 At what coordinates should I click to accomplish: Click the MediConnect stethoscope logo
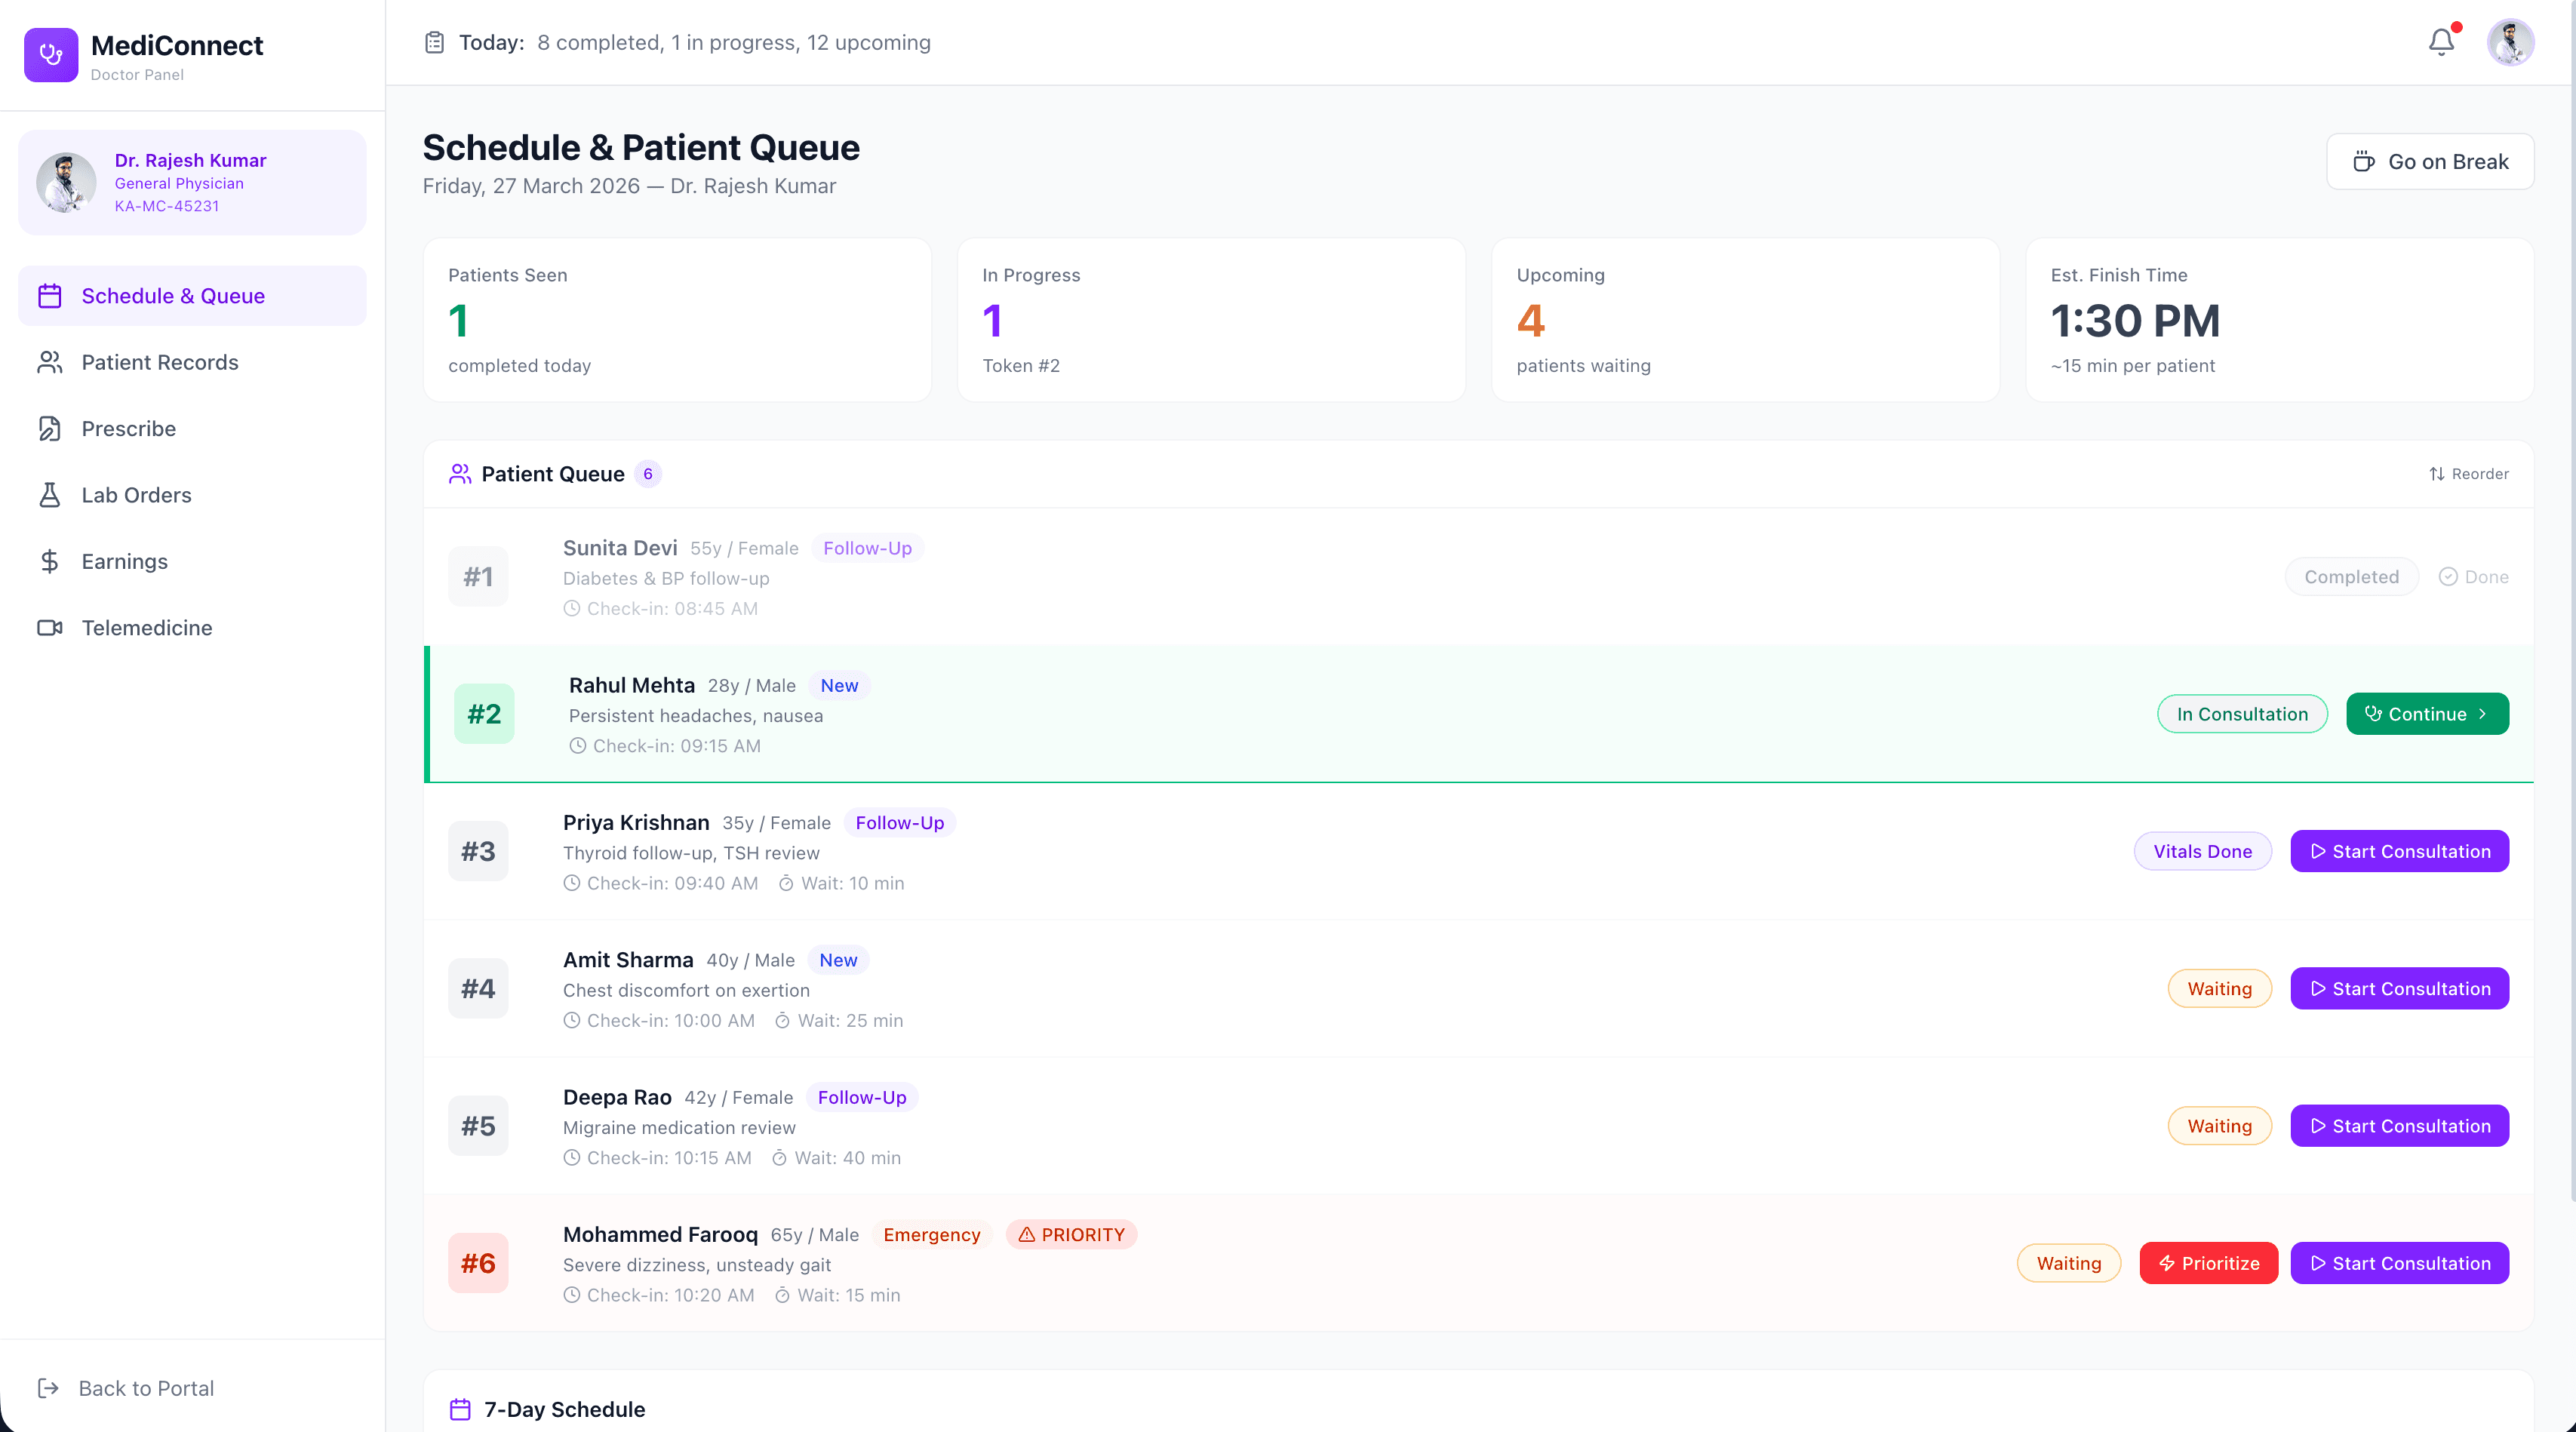click(50, 54)
